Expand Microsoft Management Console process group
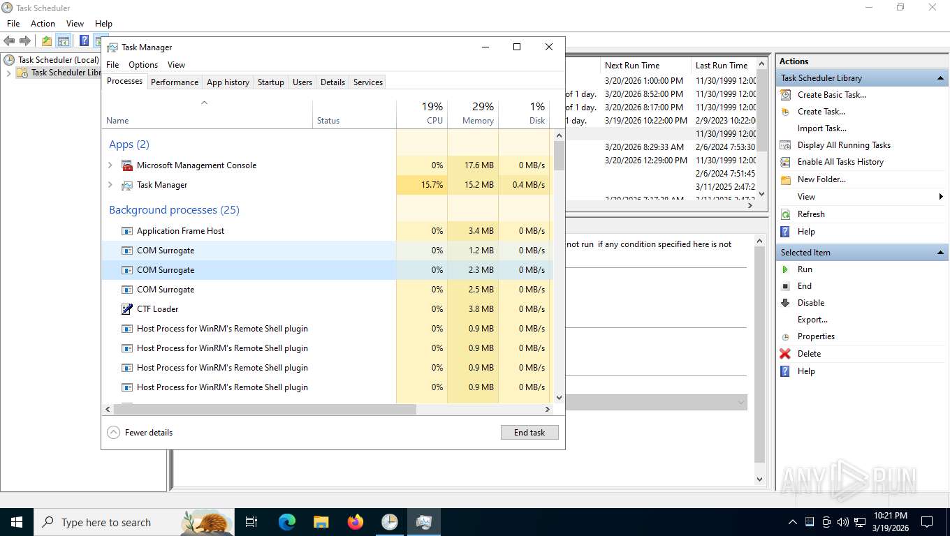 (110, 165)
